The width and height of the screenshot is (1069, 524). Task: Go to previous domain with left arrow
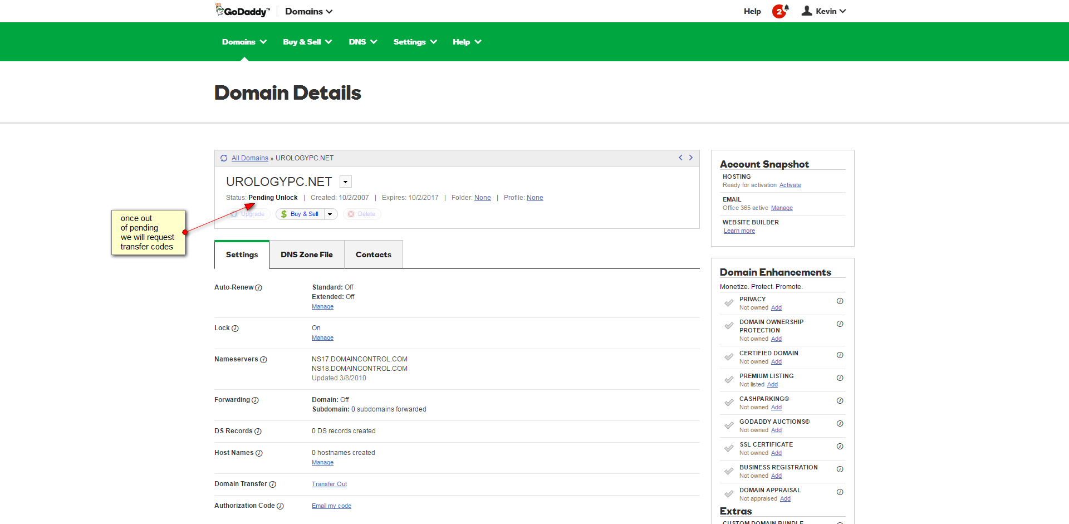tap(680, 158)
